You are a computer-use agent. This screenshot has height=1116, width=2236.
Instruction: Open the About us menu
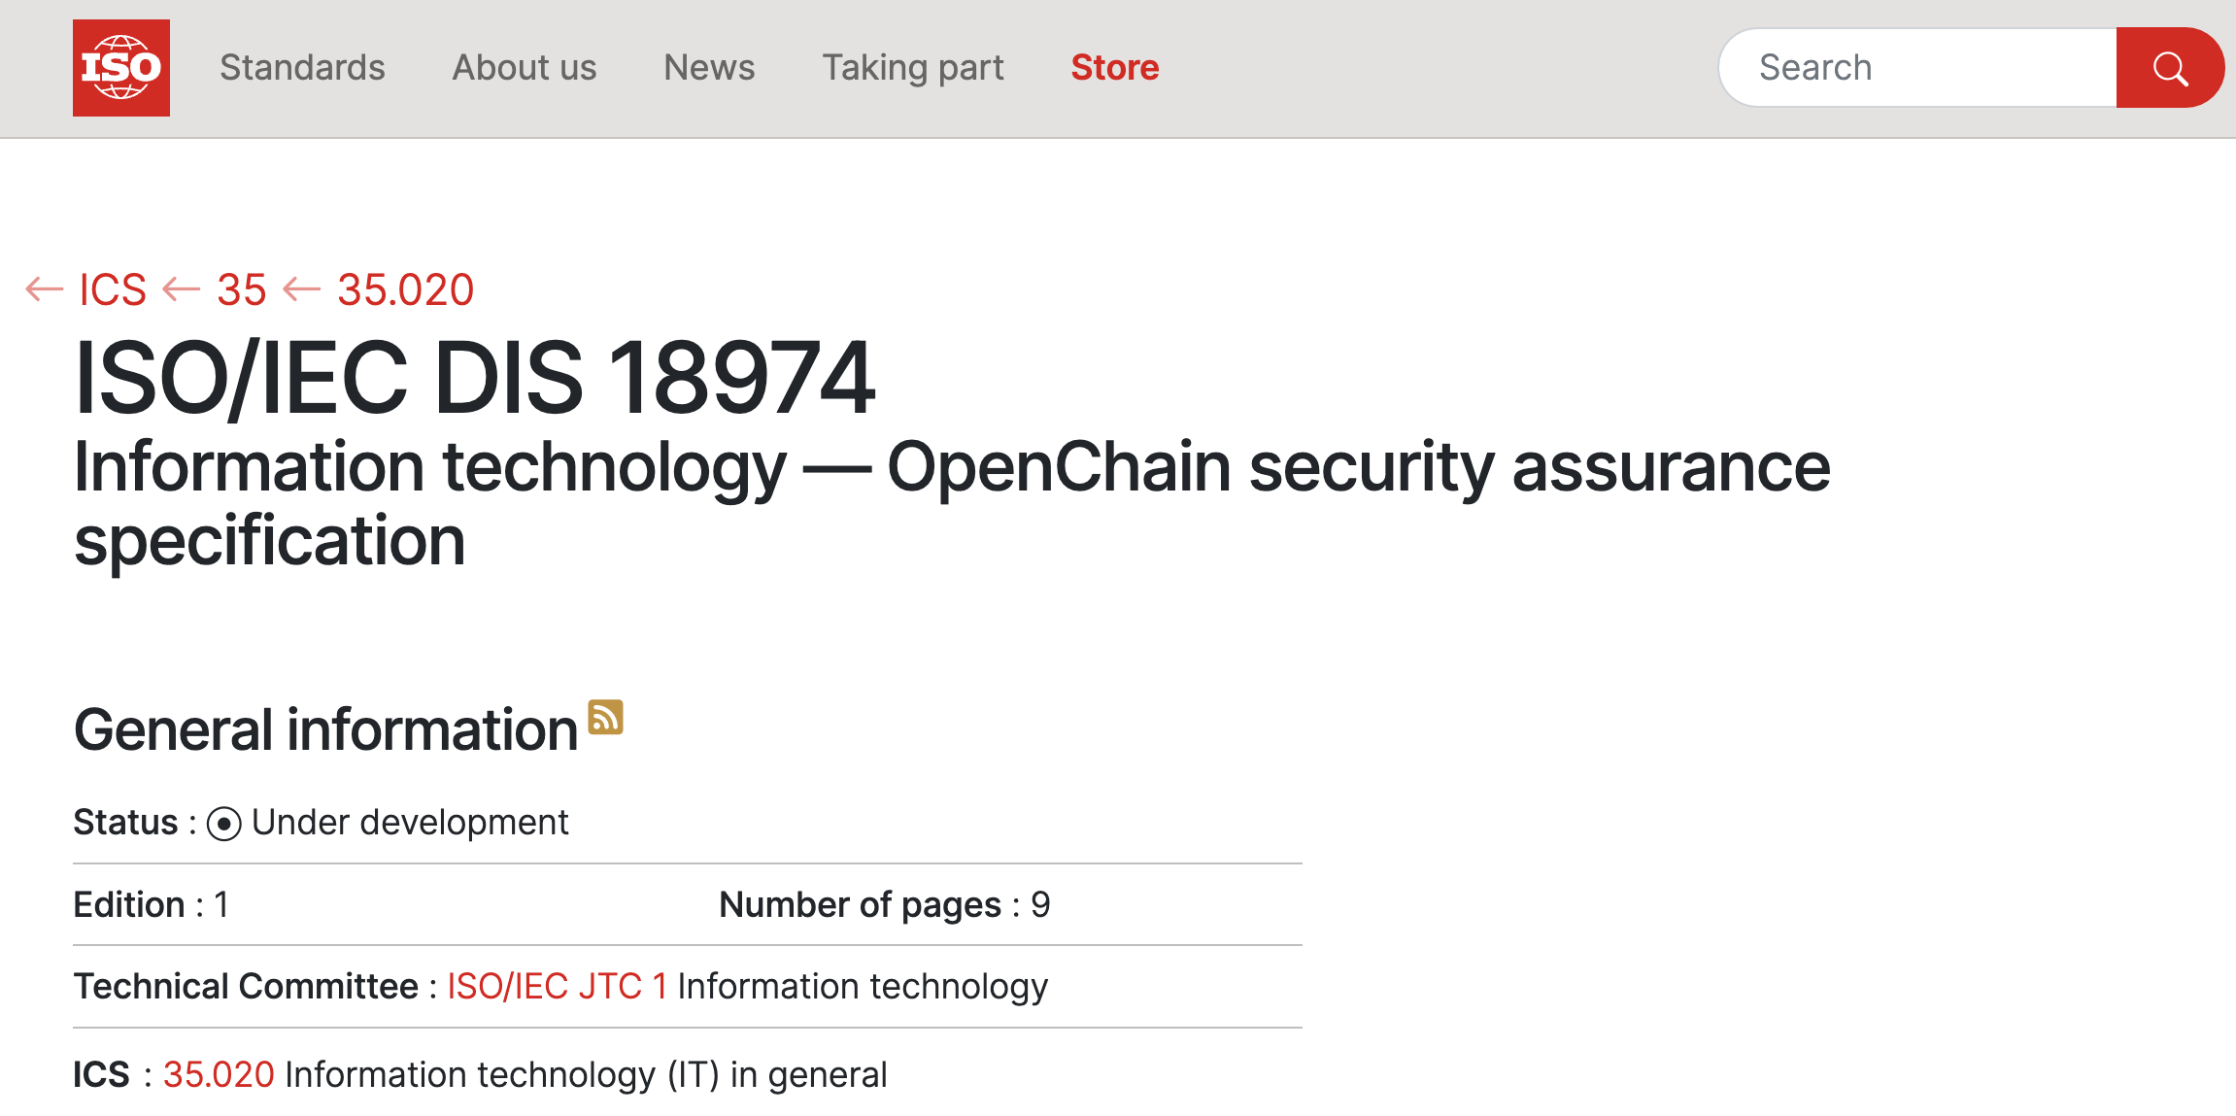point(525,68)
